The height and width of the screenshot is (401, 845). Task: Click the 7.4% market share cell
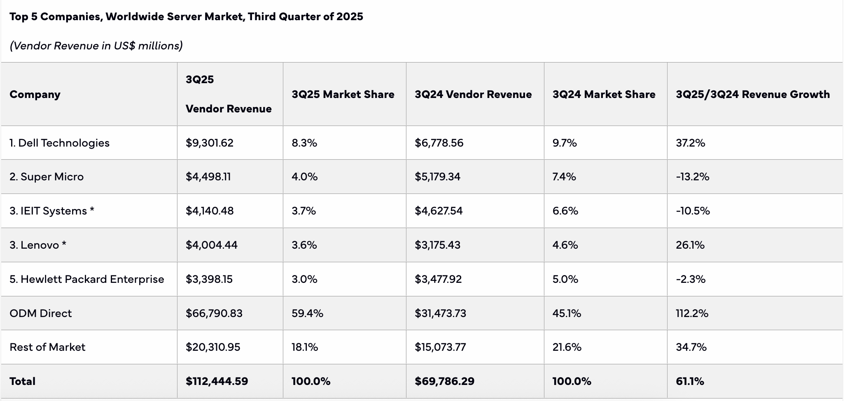coord(564,177)
